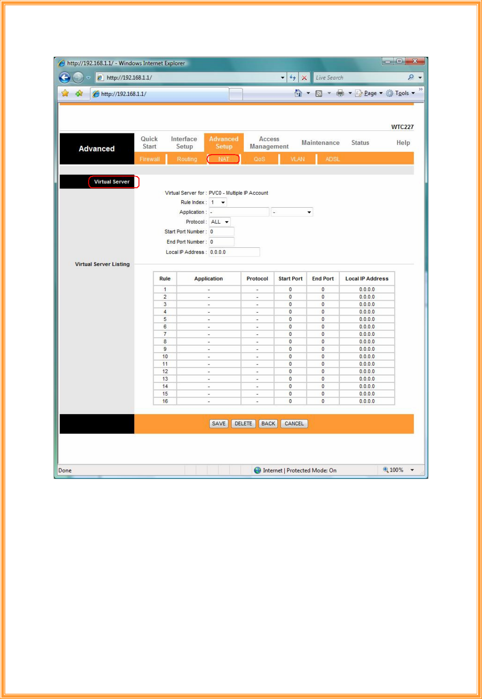This screenshot has width=482, height=699.
Task: Click the browser Forward arrow button
Action: tap(78, 77)
